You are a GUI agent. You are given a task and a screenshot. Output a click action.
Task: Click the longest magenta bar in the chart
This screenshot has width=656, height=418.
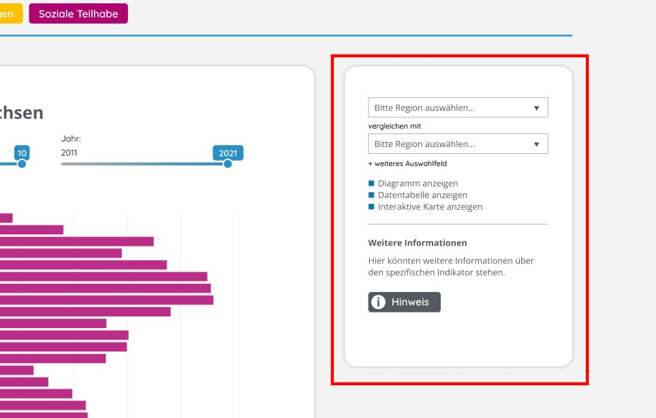107,300
